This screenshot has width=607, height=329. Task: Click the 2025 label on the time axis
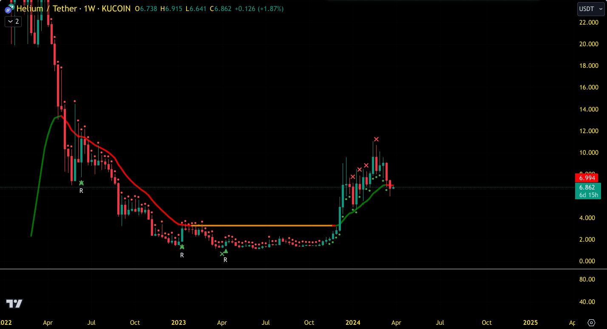pyautogui.click(x=530, y=323)
